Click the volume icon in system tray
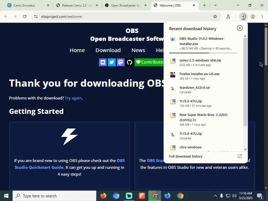Image resolution: width=268 pixels, height=201 pixels. [x=234, y=196]
